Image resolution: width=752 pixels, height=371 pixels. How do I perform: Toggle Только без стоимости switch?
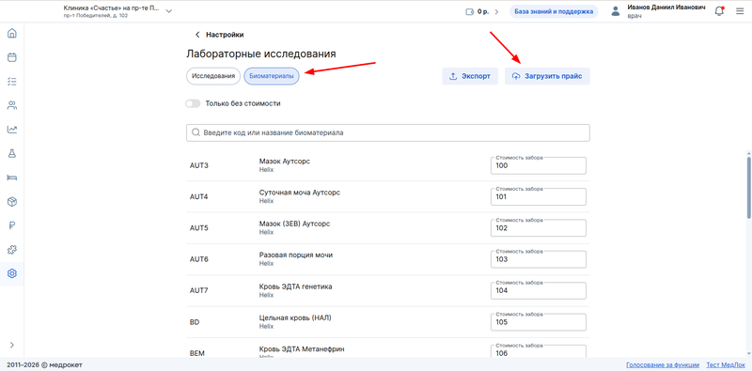point(193,103)
